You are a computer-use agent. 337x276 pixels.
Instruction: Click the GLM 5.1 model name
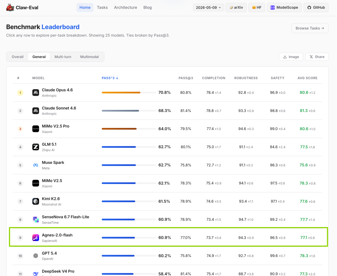pyautogui.click(x=49, y=144)
